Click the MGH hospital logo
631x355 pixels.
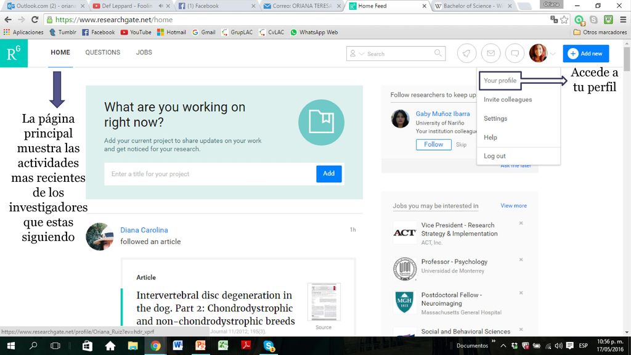click(x=404, y=302)
